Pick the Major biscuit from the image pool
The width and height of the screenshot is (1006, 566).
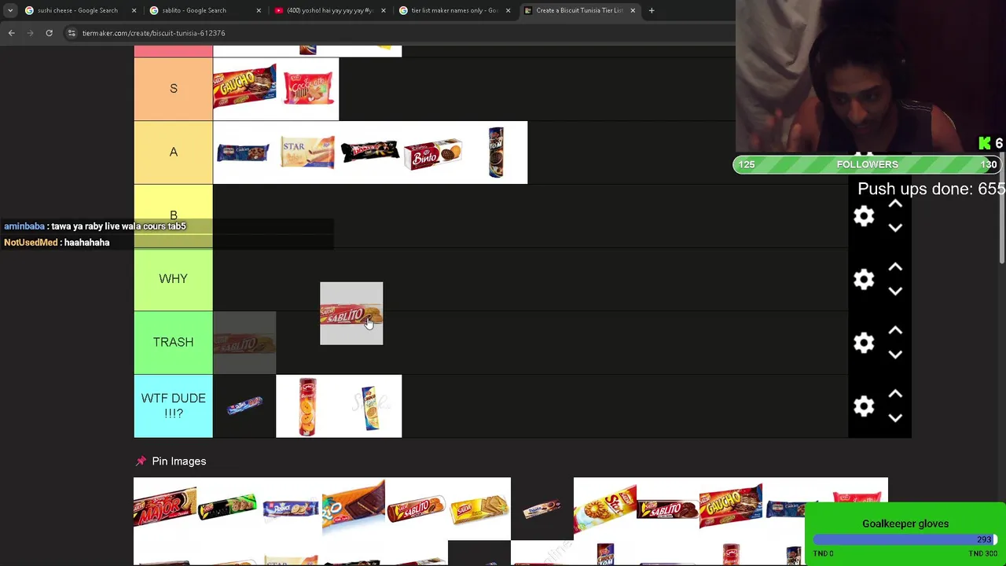pyautogui.click(x=165, y=509)
